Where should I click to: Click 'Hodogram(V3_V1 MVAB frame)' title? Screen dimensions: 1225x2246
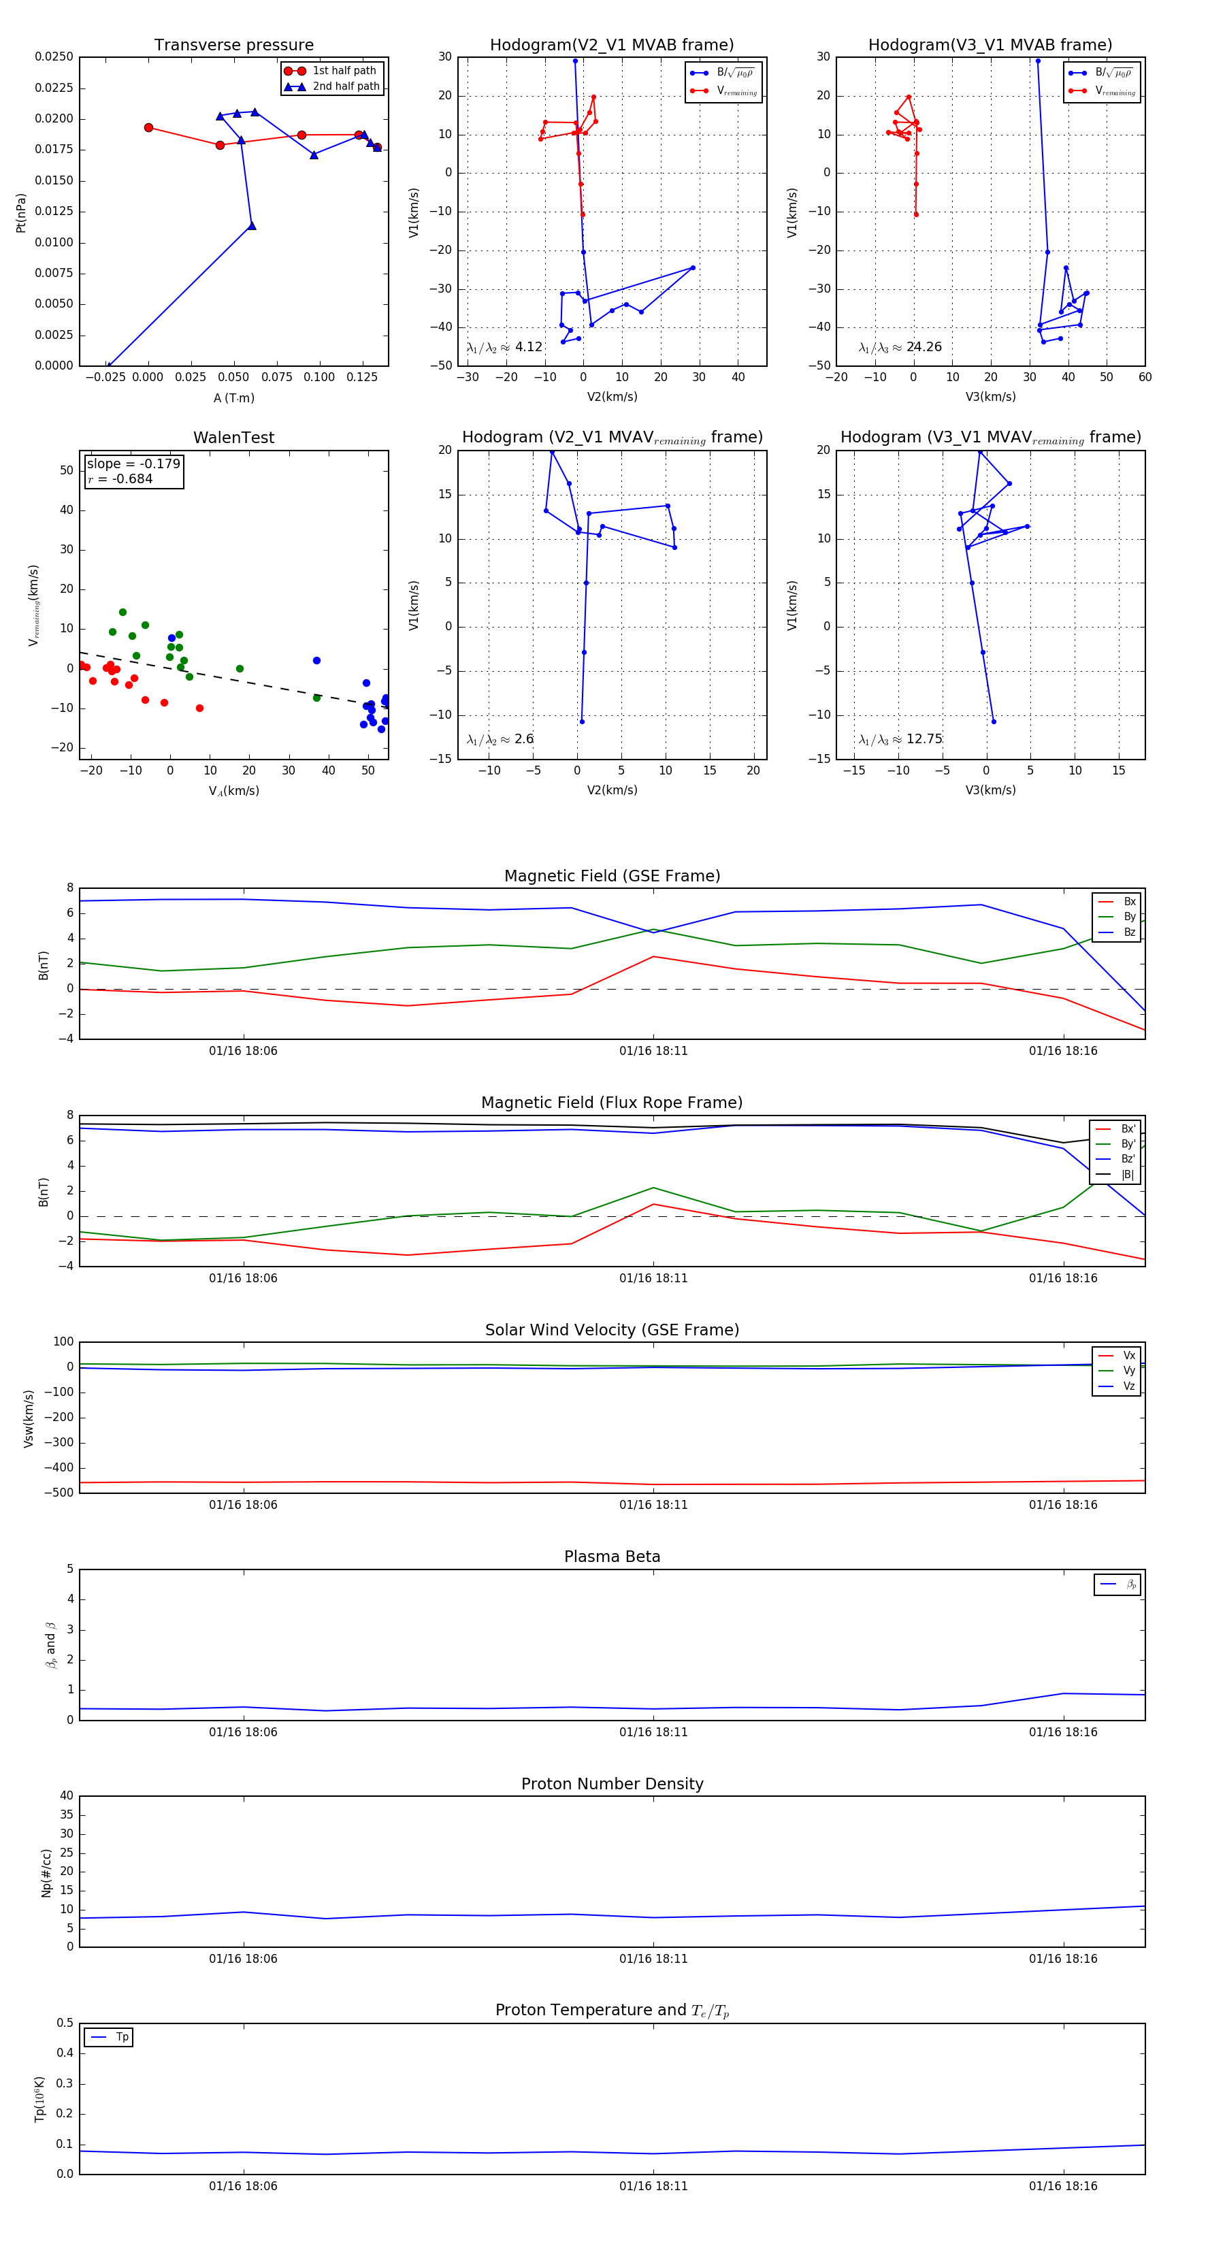tap(990, 46)
